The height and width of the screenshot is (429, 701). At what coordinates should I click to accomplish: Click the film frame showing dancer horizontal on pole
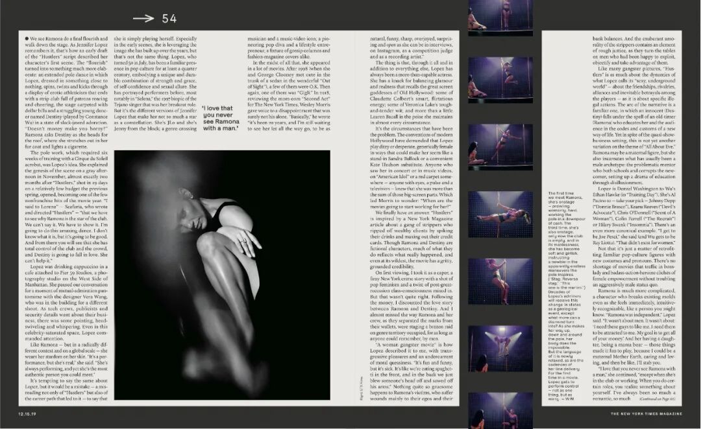click(500, 214)
